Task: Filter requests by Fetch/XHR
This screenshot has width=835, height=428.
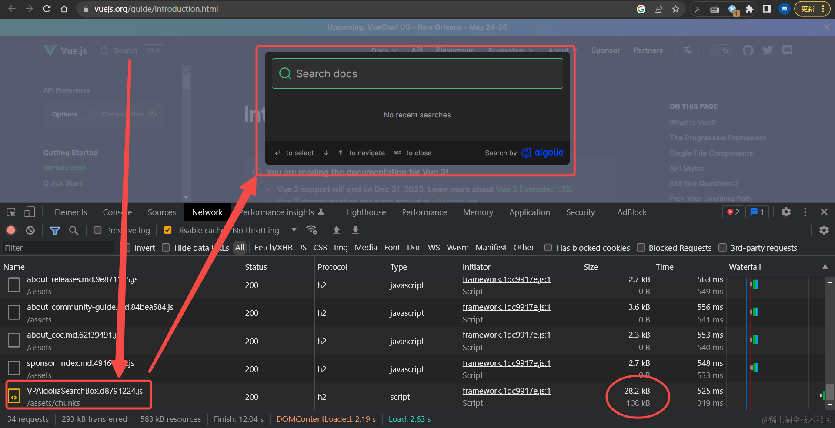Action: coord(273,248)
